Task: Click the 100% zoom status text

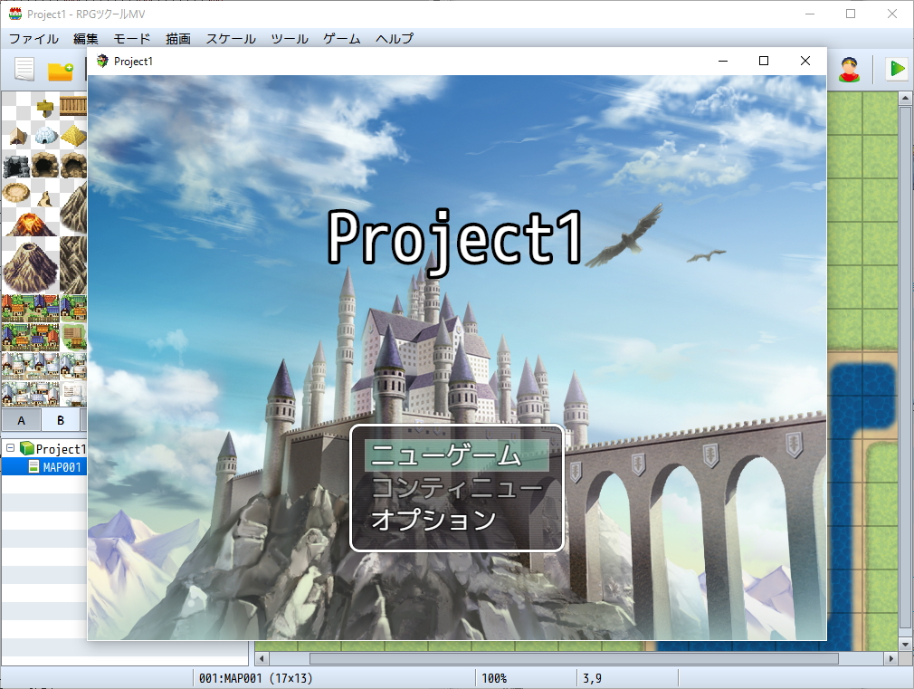Action: pos(494,678)
